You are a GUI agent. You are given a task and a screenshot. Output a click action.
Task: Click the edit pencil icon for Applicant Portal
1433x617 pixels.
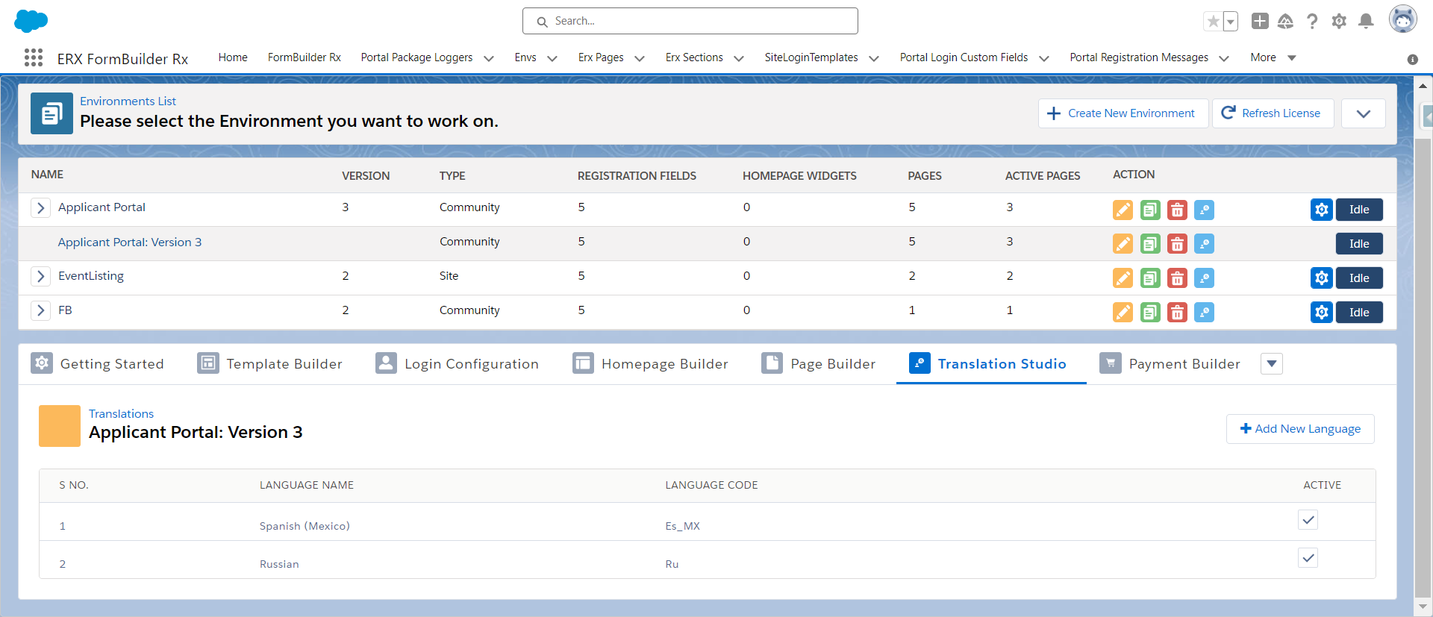pyautogui.click(x=1123, y=210)
